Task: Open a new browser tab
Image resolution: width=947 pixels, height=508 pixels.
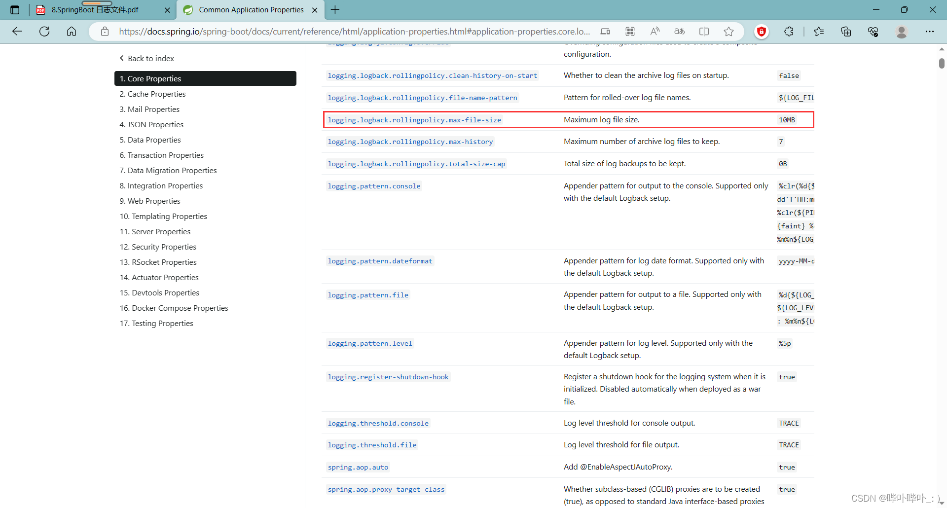Action: 335,10
